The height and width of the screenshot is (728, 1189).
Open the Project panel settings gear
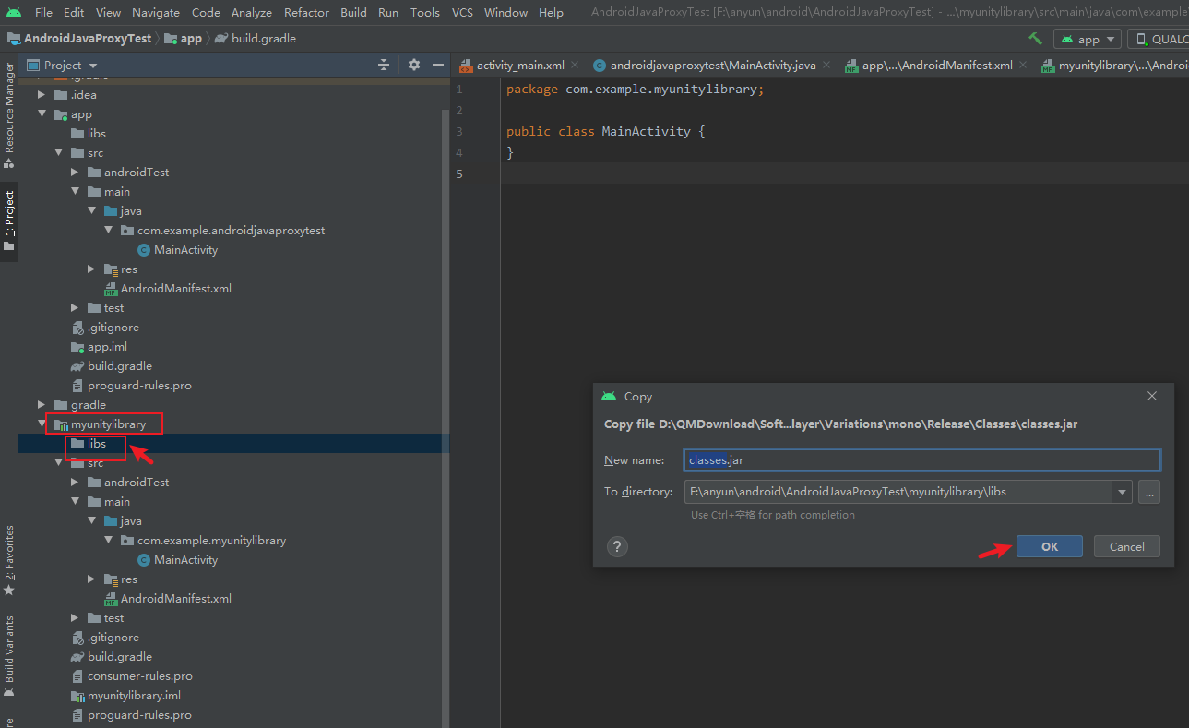(x=413, y=65)
